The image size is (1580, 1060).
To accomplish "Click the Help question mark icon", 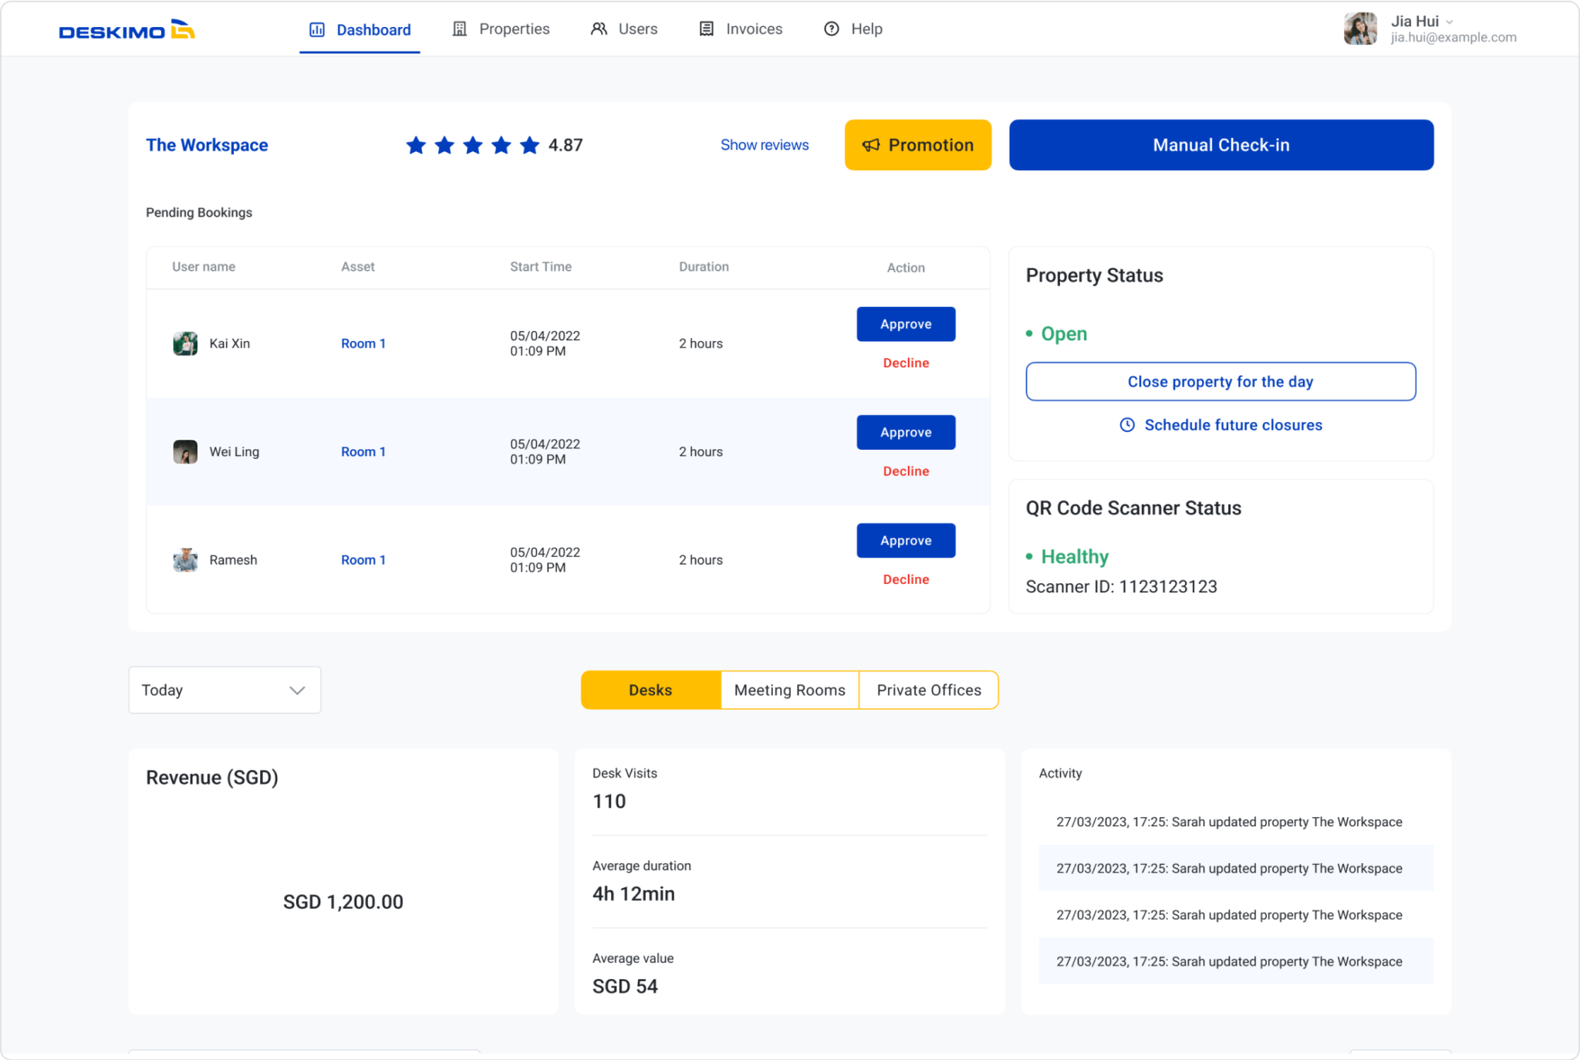I will point(832,29).
